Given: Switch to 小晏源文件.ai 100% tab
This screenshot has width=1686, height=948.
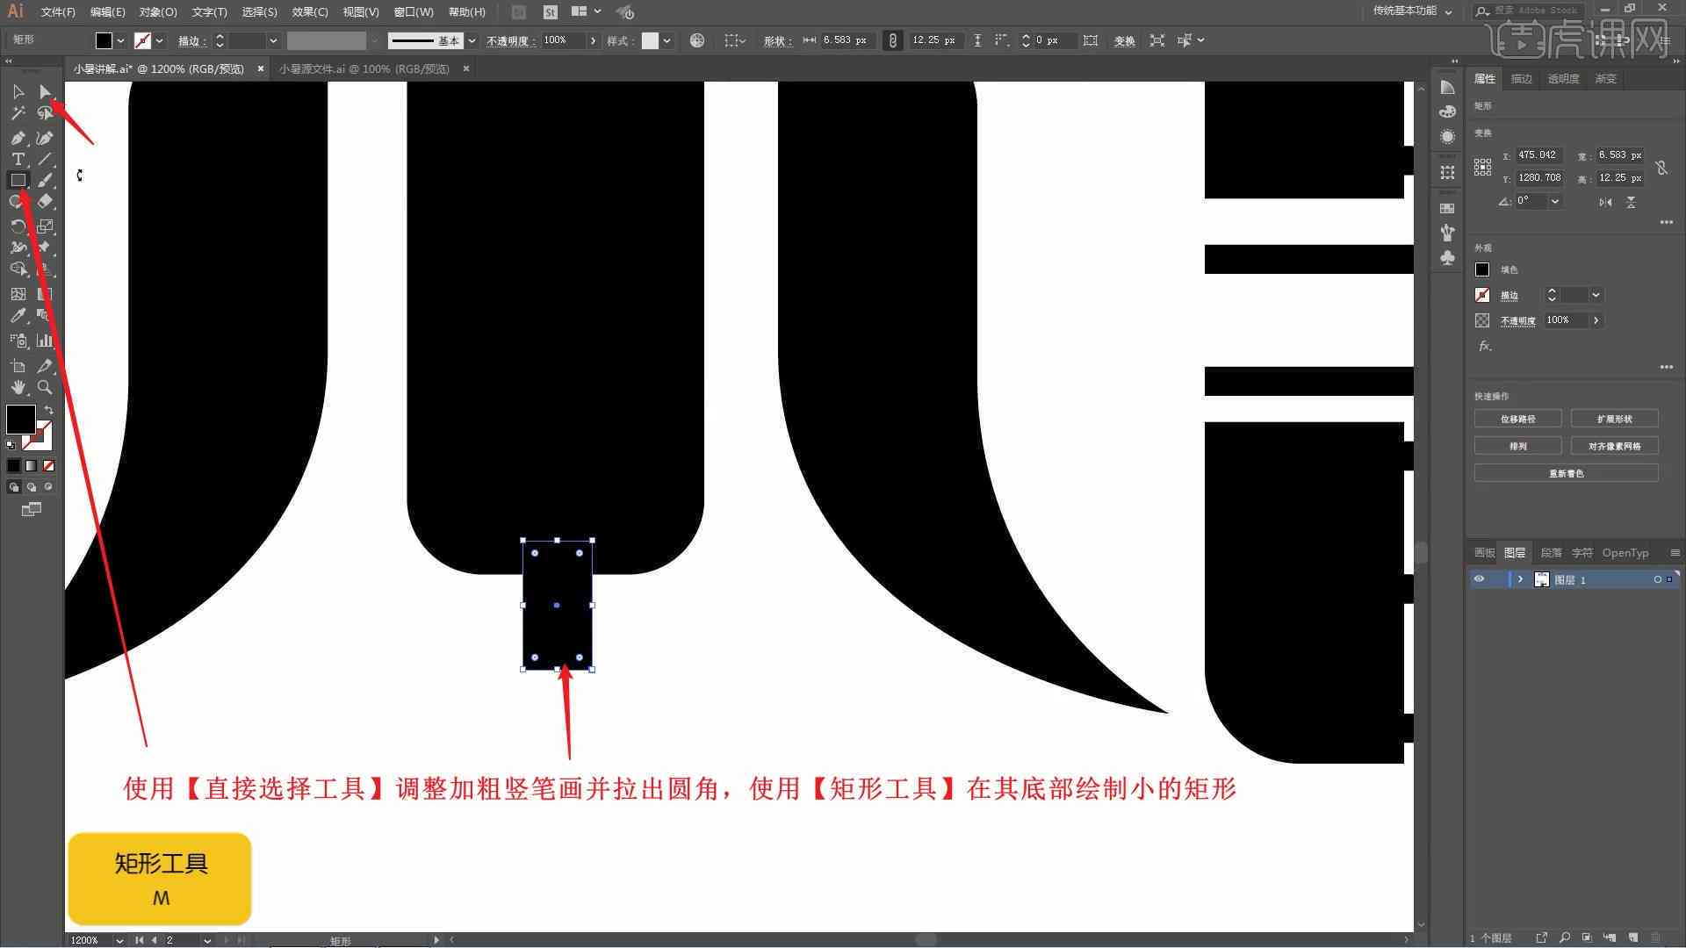Looking at the screenshot, I should pyautogui.click(x=364, y=68).
